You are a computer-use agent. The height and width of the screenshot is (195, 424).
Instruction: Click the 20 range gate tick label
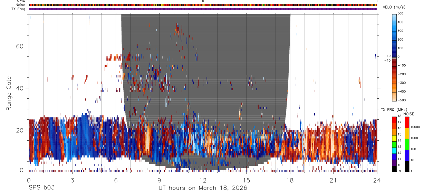point(20,130)
